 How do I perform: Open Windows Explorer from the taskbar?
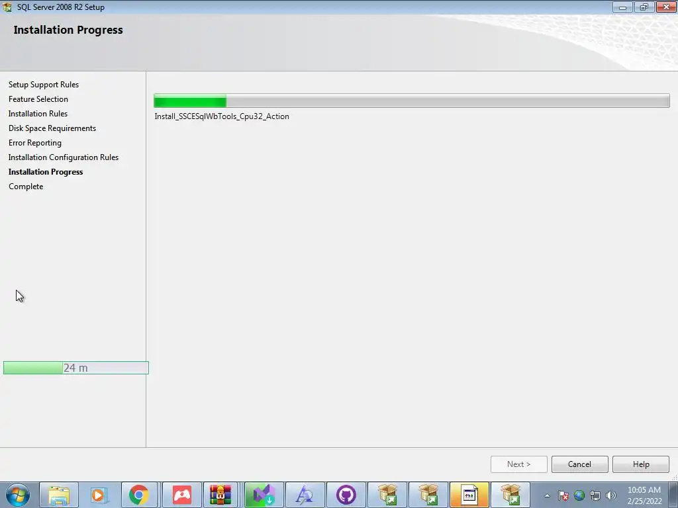point(59,495)
